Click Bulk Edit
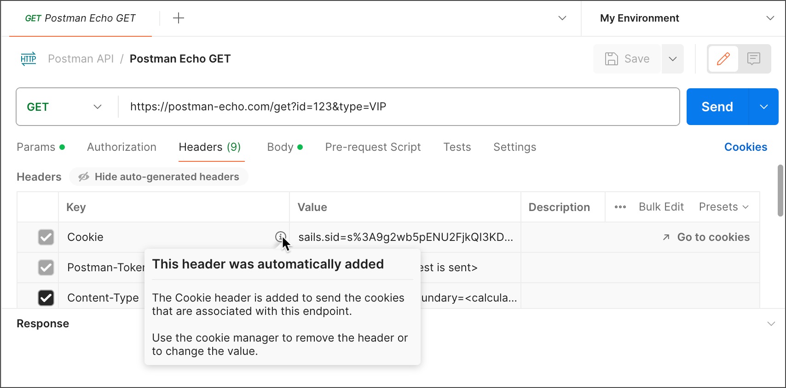This screenshot has height=388, width=786. point(661,207)
